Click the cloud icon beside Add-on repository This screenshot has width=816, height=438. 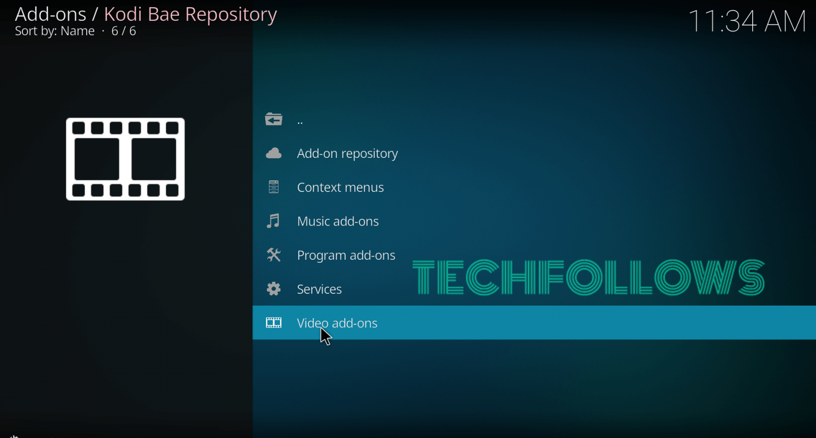(x=274, y=153)
